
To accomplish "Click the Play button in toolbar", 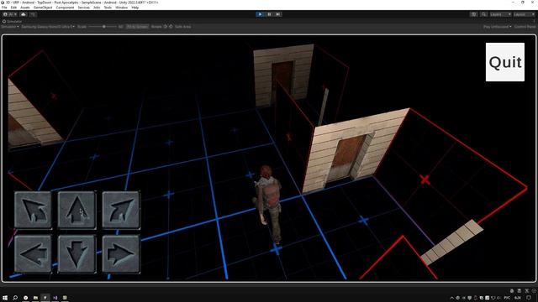I will click(x=260, y=14).
